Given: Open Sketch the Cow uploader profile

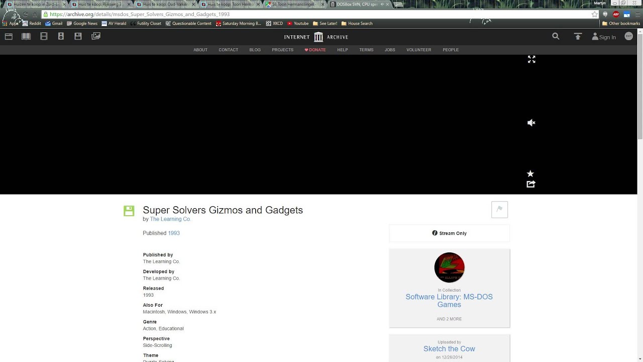Looking at the screenshot, I should (449, 349).
